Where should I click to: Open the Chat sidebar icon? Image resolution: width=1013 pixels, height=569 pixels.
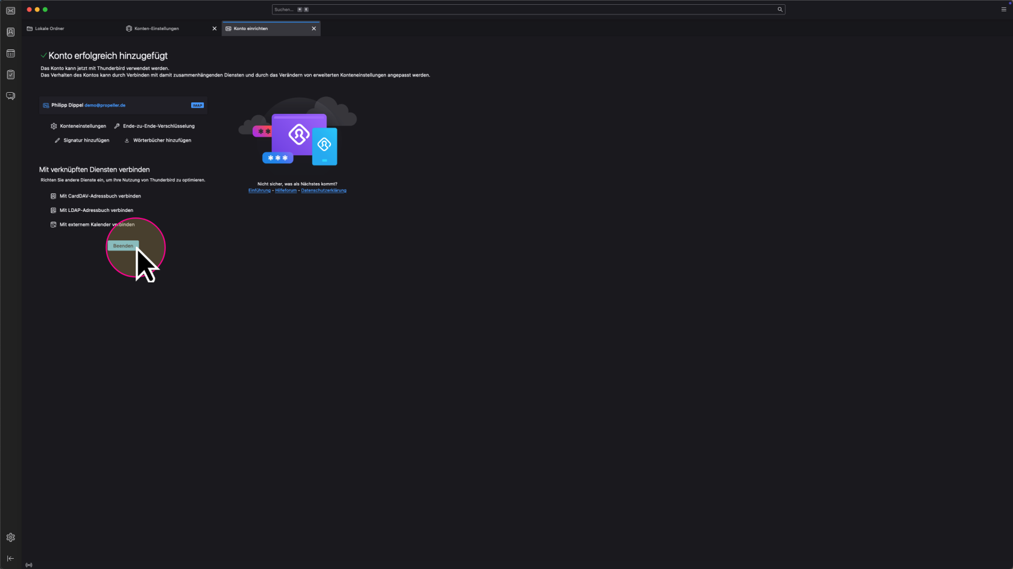pos(10,96)
